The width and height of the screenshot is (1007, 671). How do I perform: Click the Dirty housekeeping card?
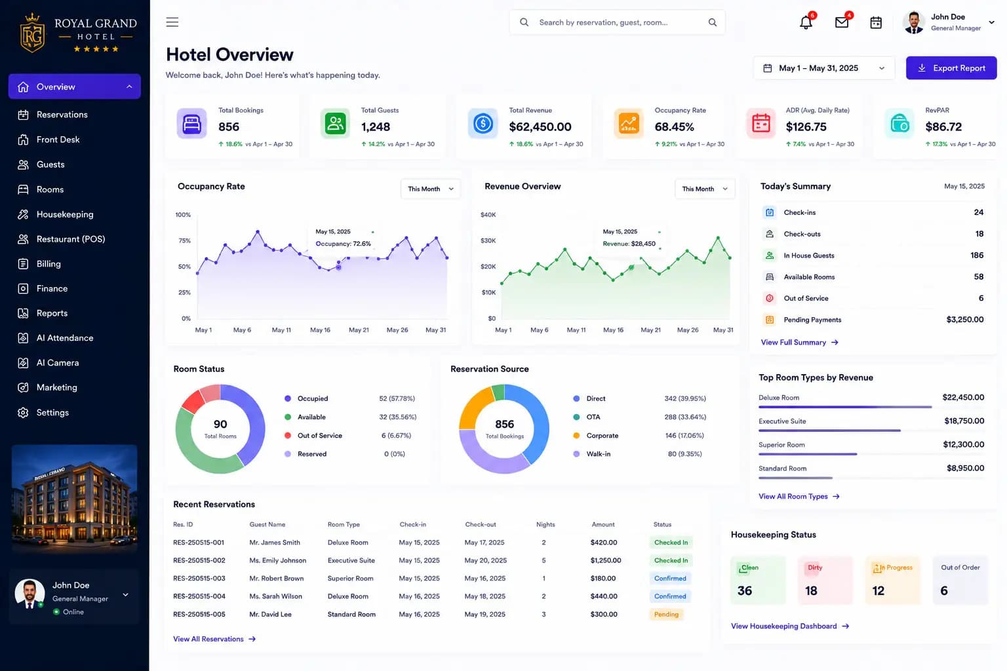pyautogui.click(x=825, y=581)
